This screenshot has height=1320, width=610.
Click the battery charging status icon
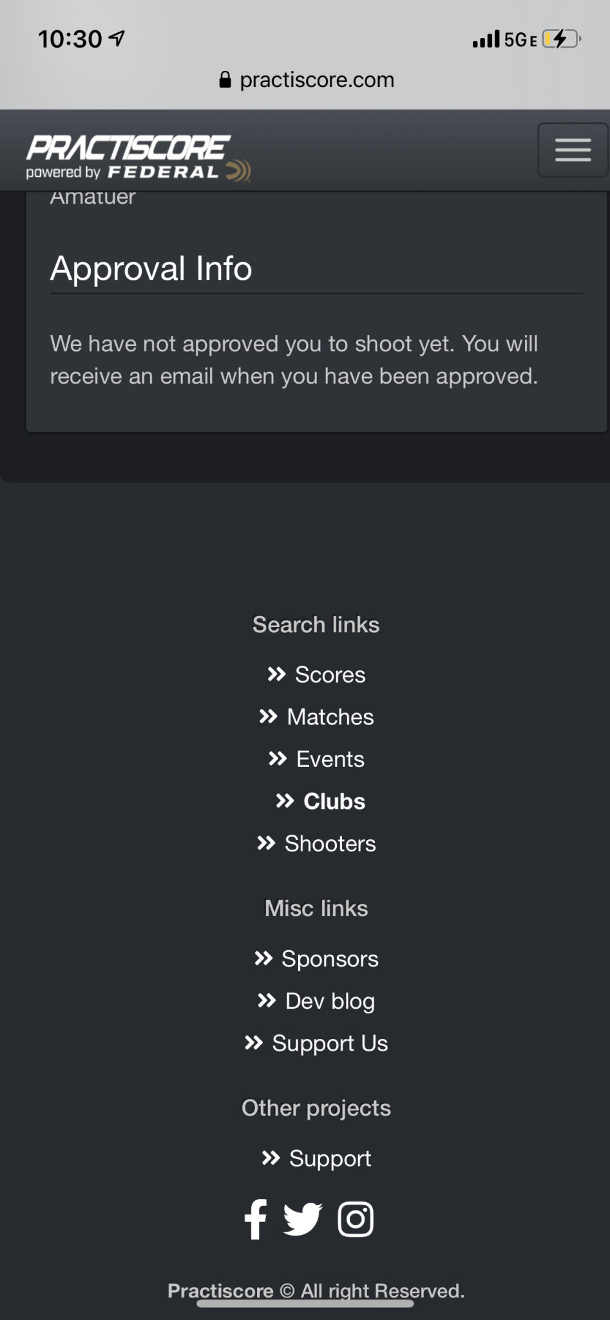[562, 39]
